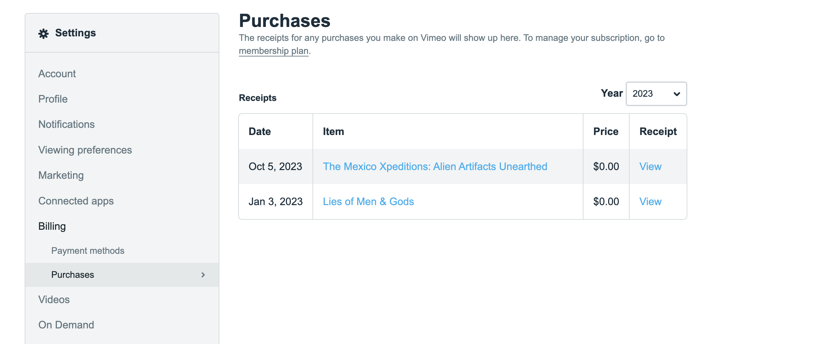Click the Purchases chevron arrow
The image size is (834, 344).
coord(203,275)
